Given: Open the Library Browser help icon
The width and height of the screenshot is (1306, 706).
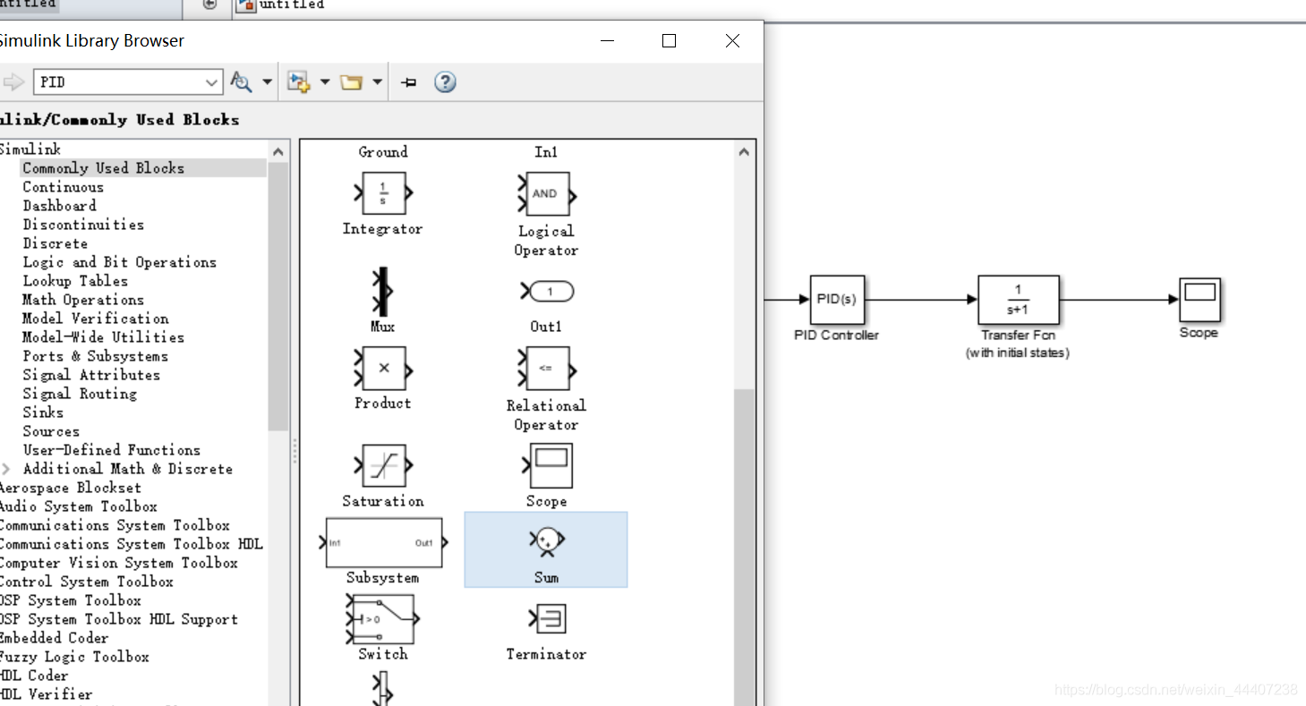Looking at the screenshot, I should (x=445, y=82).
